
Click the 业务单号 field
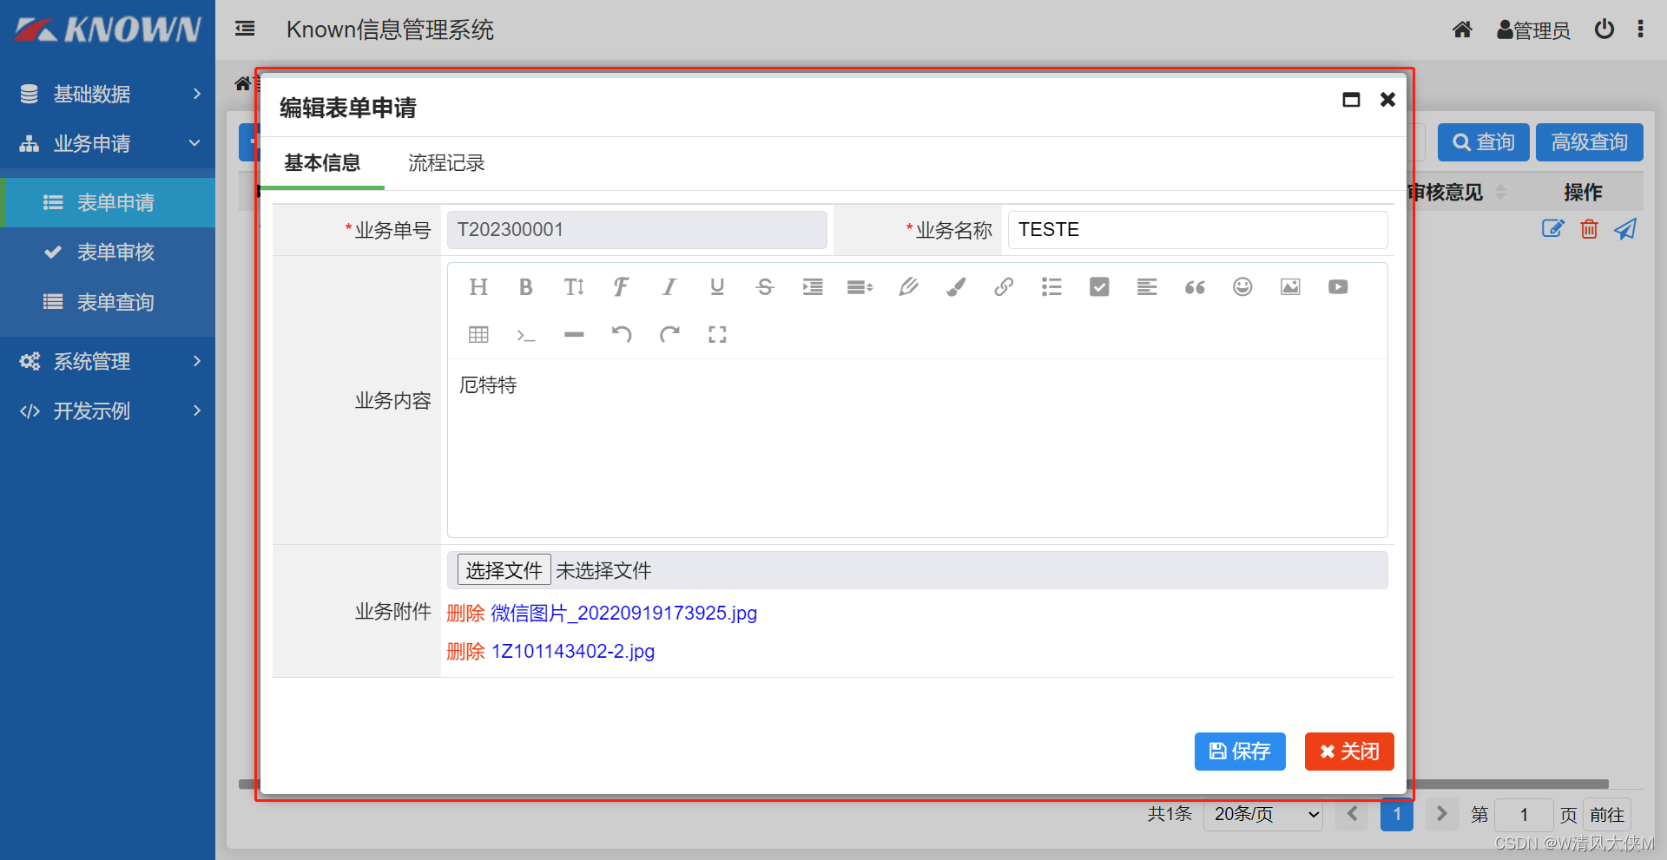pos(637,230)
